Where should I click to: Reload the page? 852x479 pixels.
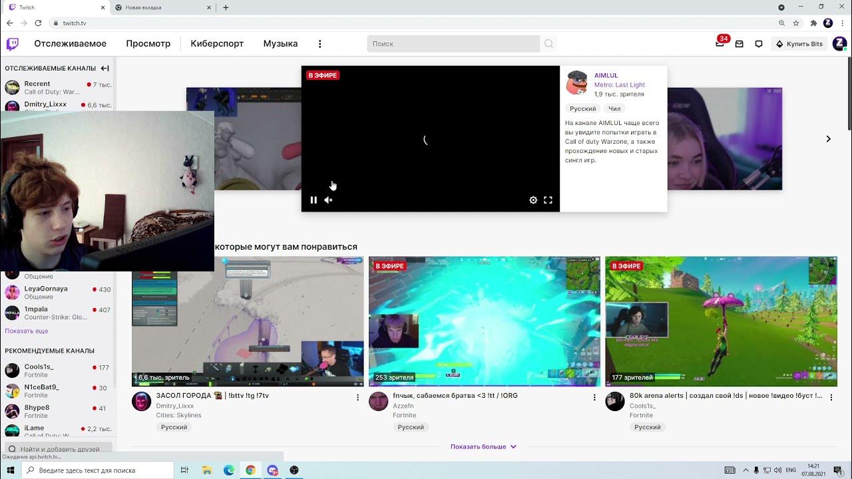click(x=38, y=23)
